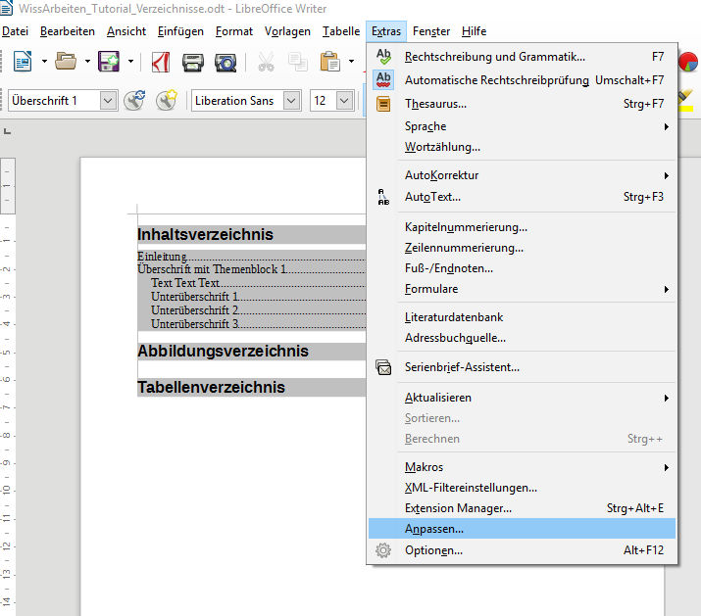Expand AutoKorrektur submenu

coord(522,175)
